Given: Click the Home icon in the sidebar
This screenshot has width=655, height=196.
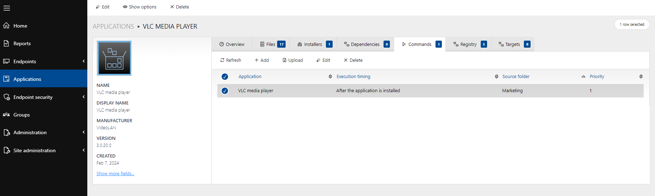Looking at the screenshot, I should tap(6, 25).
